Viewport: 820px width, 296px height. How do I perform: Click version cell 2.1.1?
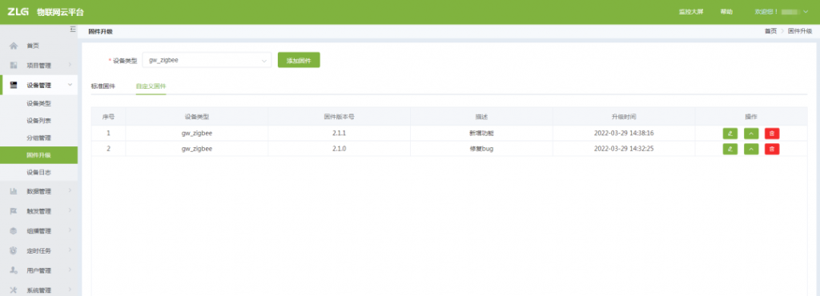(339, 133)
